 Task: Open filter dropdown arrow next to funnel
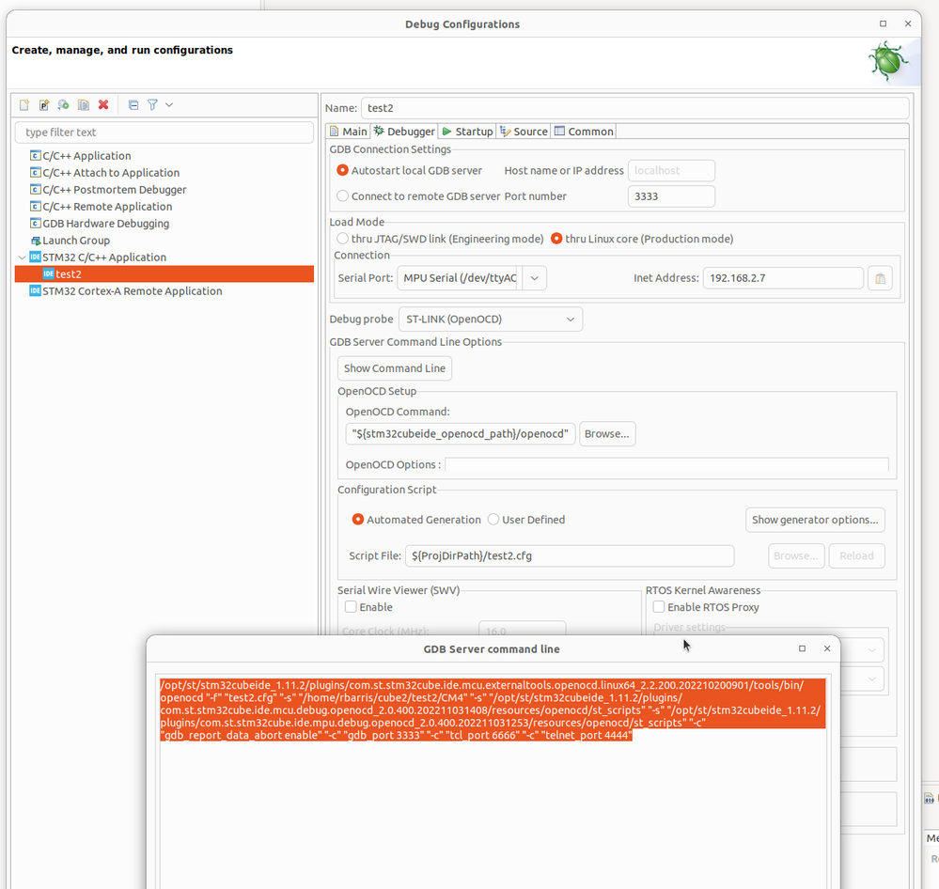pyautogui.click(x=169, y=105)
